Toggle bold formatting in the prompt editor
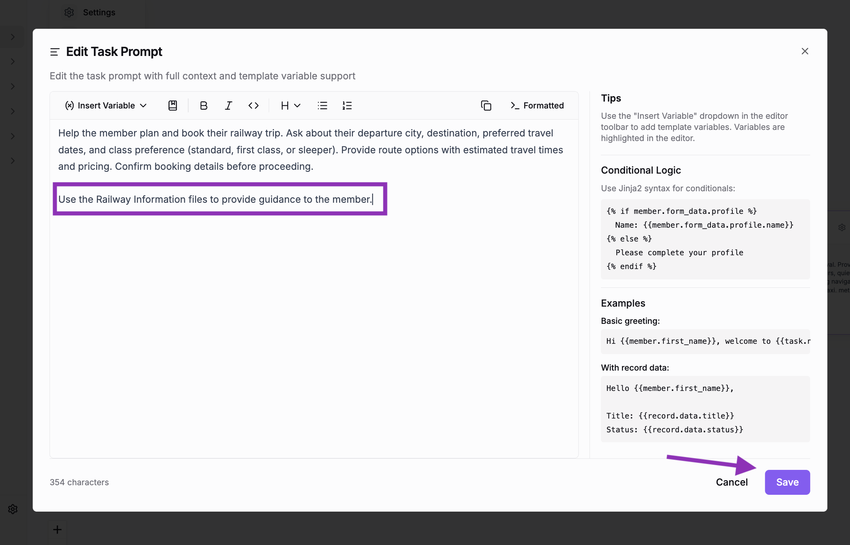 click(203, 105)
